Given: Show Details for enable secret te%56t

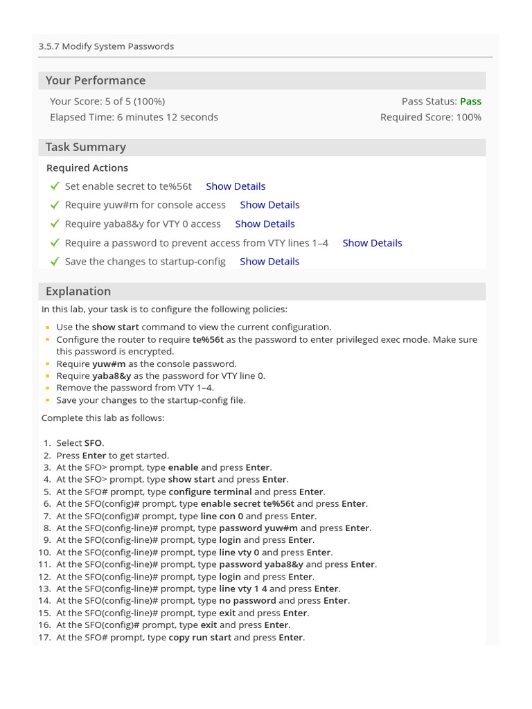Looking at the screenshot, I should click(236, 186).
